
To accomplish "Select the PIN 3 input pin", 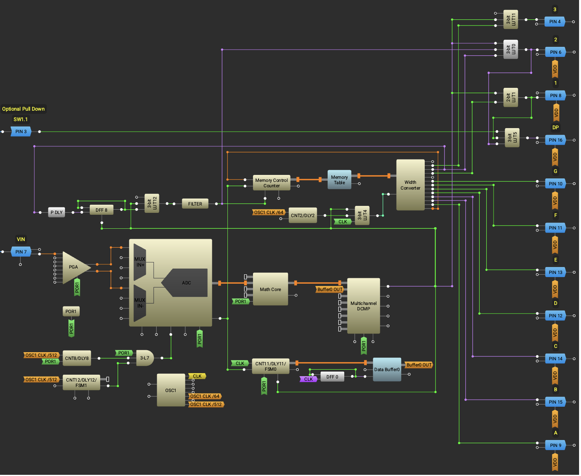I will pos(21,132).
